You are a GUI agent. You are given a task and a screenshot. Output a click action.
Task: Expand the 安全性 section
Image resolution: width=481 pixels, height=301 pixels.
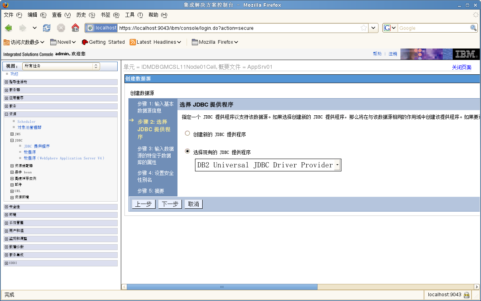pyautogui.click(x=6, y=207)
